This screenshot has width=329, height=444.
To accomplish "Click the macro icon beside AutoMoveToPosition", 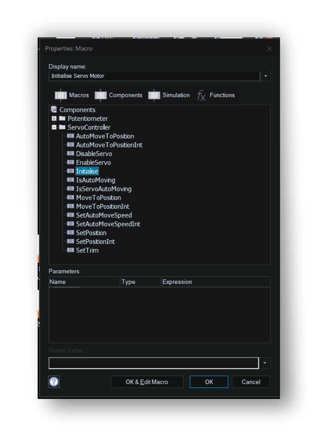I will [70, 136].
